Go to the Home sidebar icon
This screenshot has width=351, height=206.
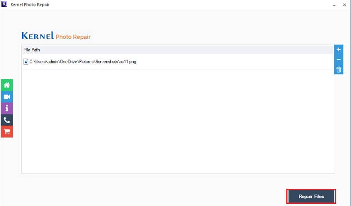coord(7,85)
